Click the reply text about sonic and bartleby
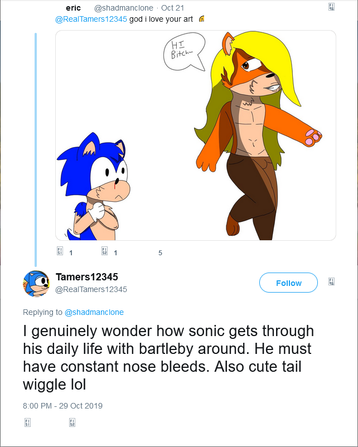Screen dimensions: 358x447 [167, 357]
